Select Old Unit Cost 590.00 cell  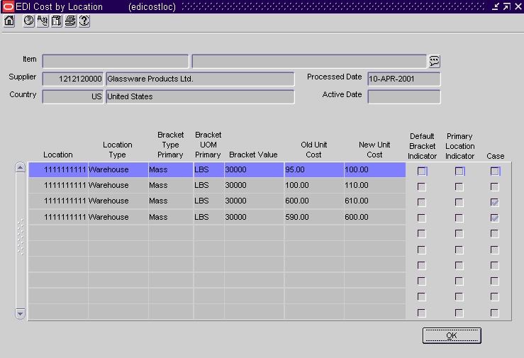tap(314, 217)
